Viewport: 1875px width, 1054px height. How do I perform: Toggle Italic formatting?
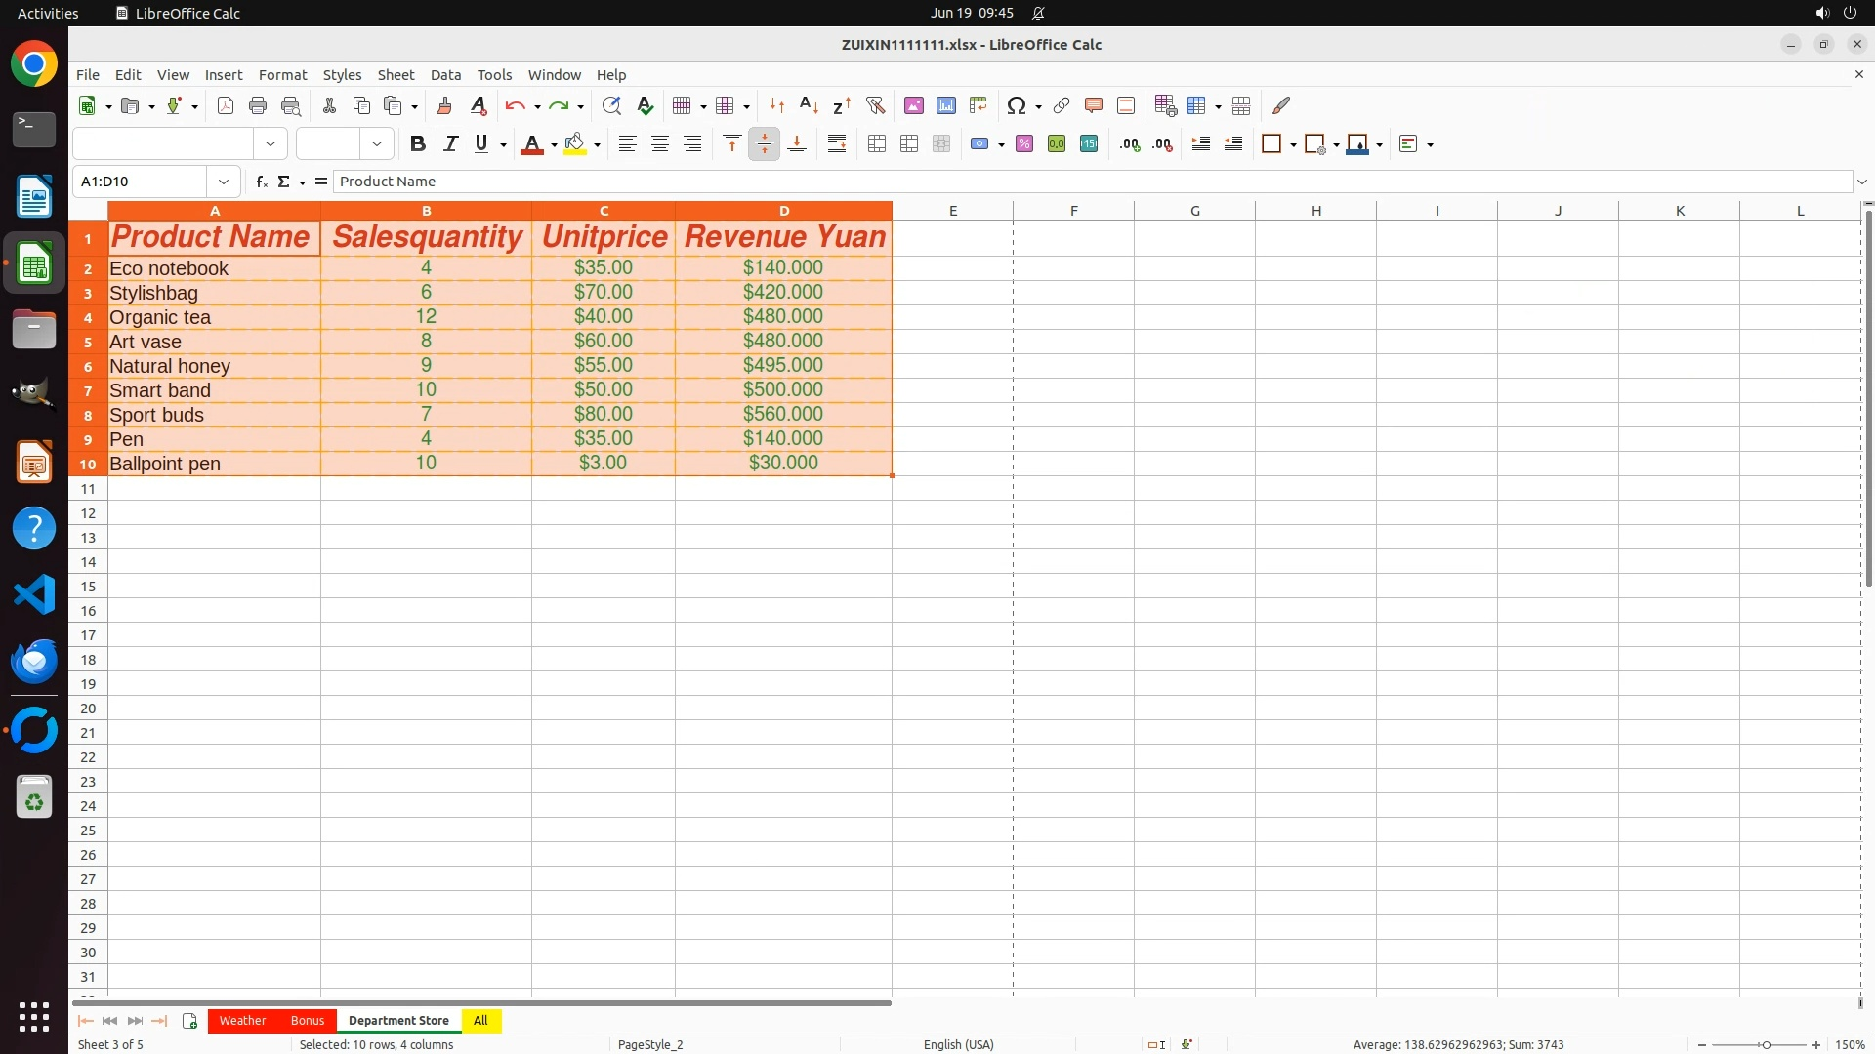coord(450,143)
